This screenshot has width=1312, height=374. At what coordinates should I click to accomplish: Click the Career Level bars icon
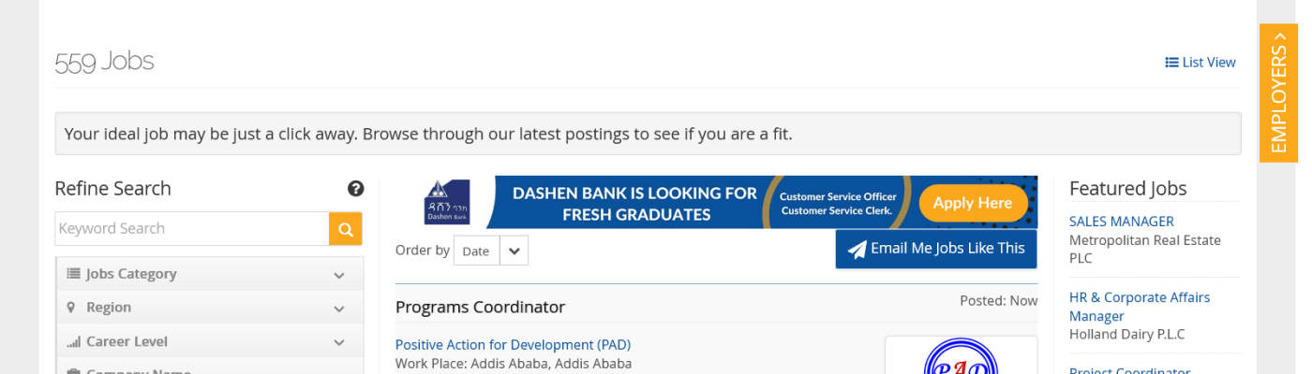click(x=73, y=342)
